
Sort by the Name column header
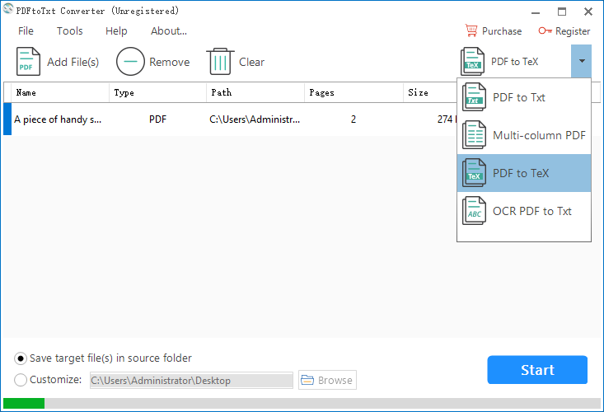coord(60,92)
